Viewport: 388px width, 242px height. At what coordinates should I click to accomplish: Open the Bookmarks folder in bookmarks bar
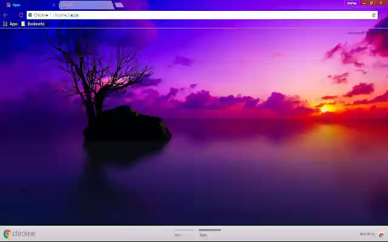[33, 24]
